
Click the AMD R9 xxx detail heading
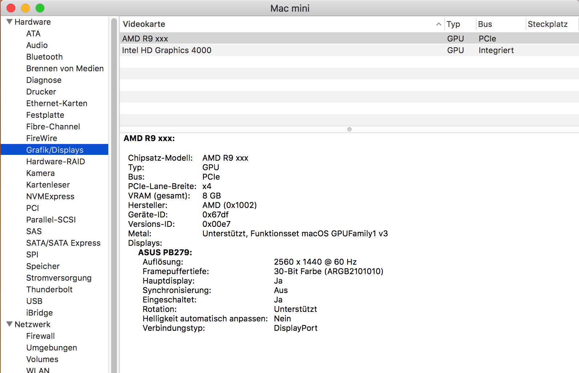[x=149, y=138]
